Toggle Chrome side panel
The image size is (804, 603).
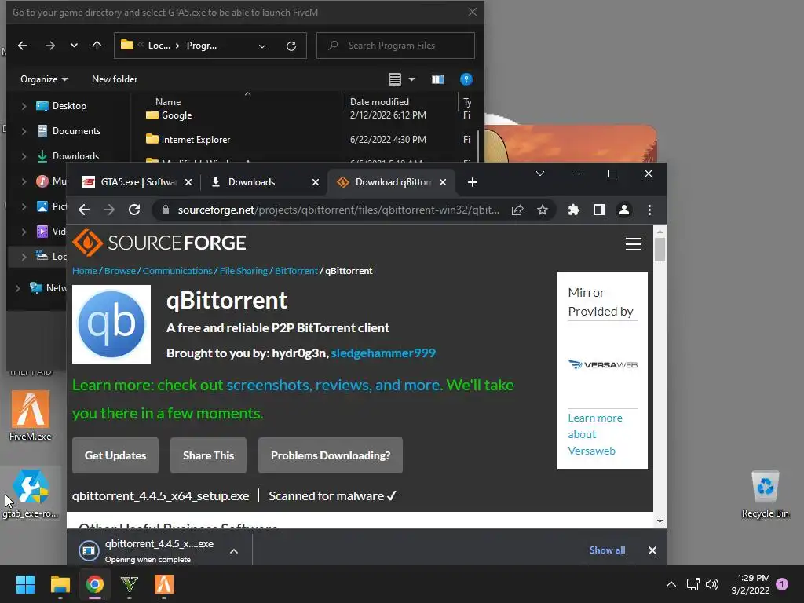click(x=598, y=210)
